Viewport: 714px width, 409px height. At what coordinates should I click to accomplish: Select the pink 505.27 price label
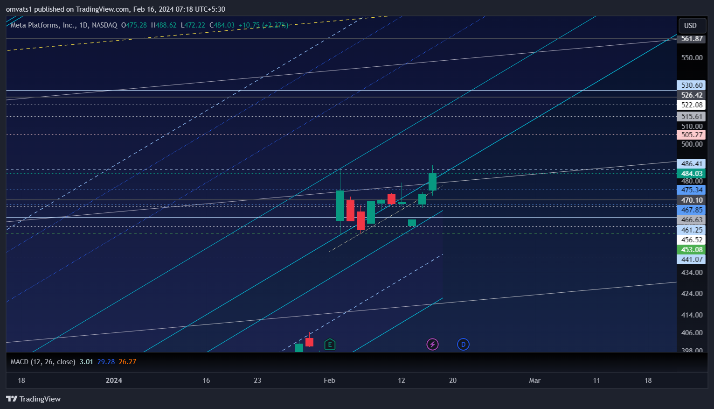tap(691, 135)
